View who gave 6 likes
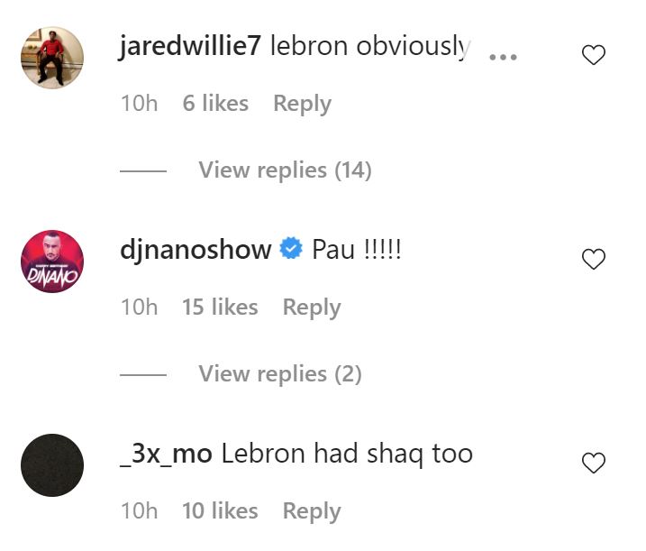The height and width of the screenshot is (551, 646). [215, 103]
